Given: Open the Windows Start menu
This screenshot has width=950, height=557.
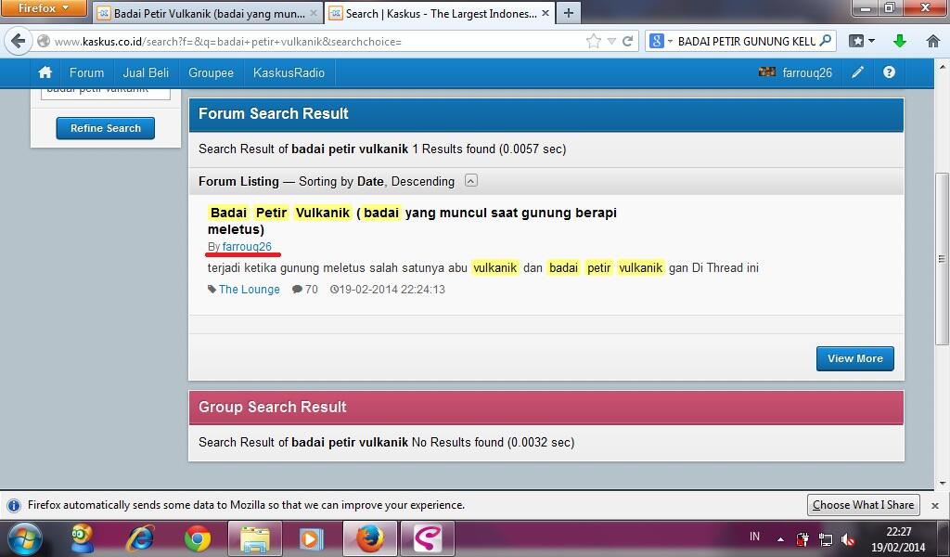Looking at the screenshot, I should 24,538.
